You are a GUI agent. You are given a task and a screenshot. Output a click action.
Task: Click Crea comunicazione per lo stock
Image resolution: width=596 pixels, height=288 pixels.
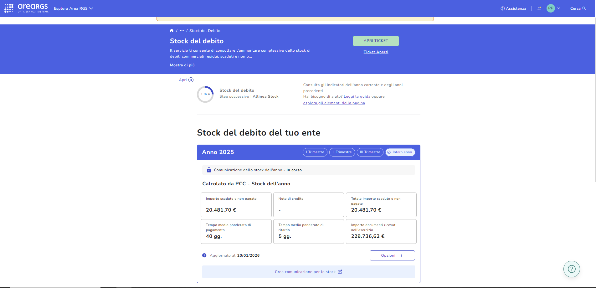(309, 272)
